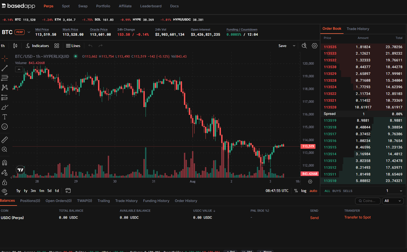Open the order book grouping dropdown
The image size is (407, 252).
coord(394,191)
